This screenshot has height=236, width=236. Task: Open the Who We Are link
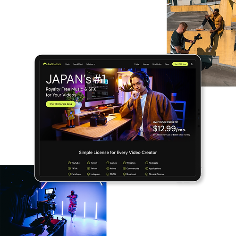click(157, 64)
